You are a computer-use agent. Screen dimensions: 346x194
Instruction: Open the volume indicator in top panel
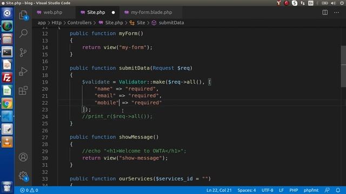tap(334, 3)
